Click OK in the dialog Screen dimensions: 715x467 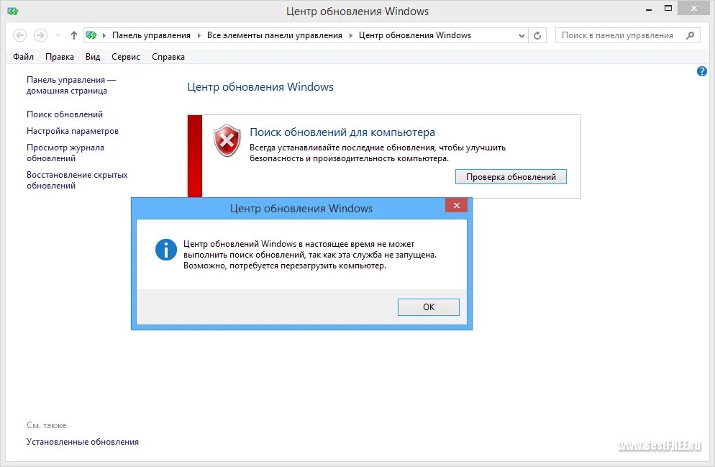[429, 307]
